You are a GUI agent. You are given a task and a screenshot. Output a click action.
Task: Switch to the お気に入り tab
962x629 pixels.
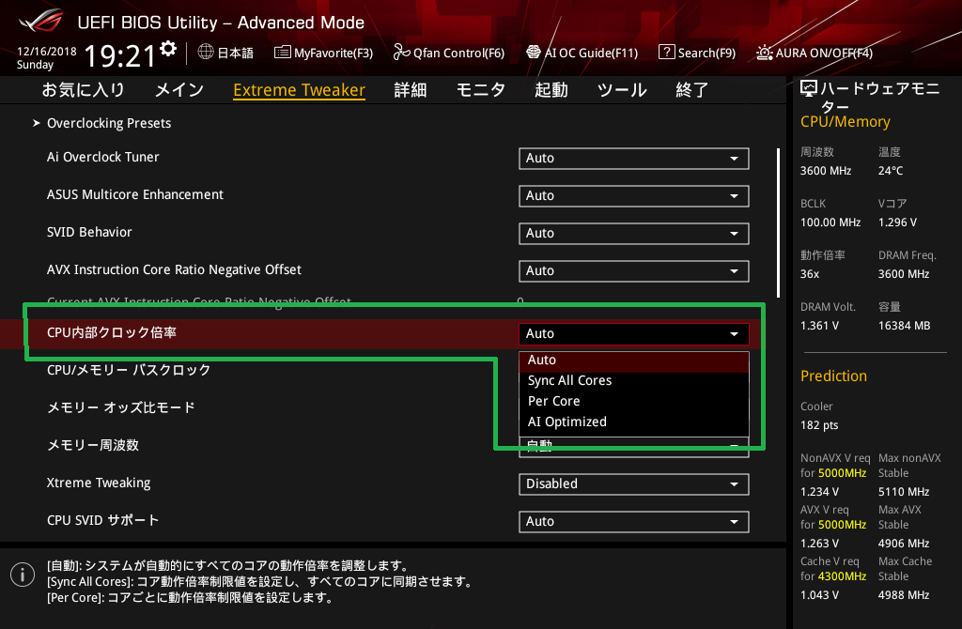[84, 90]
